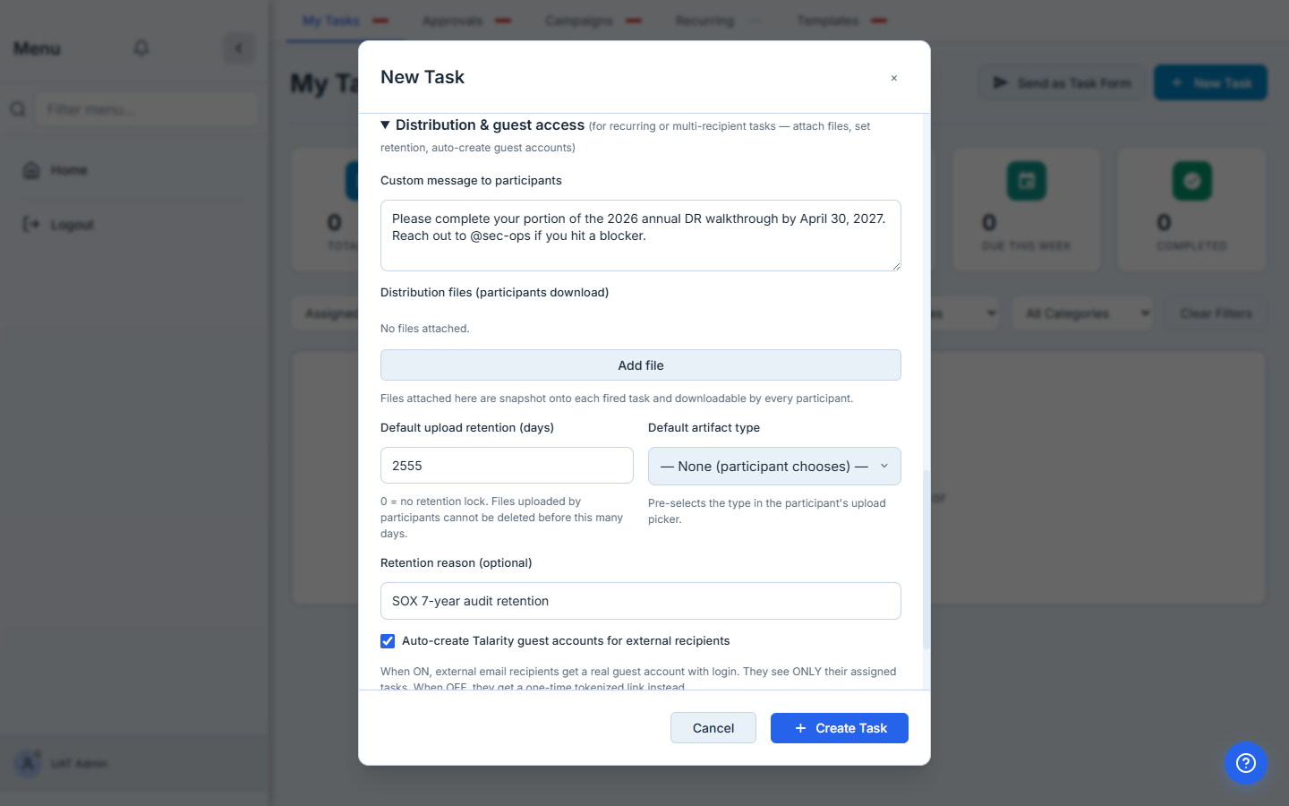Viewport: 1289px width, 806px height.
Task: Toggle the Auto-create Talarity guest accounts checkbox
Action: [x=388, y=641]
